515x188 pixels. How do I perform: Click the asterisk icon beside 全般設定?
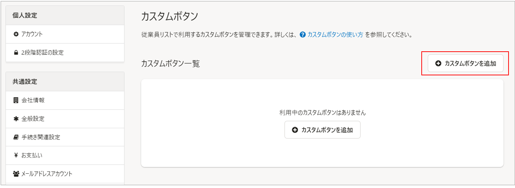click(x=16, y=119)
